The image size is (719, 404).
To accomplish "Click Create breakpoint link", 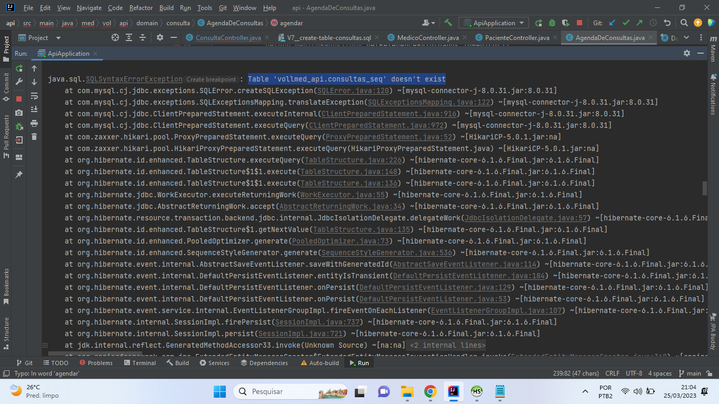I will click(x=211, y=79).
